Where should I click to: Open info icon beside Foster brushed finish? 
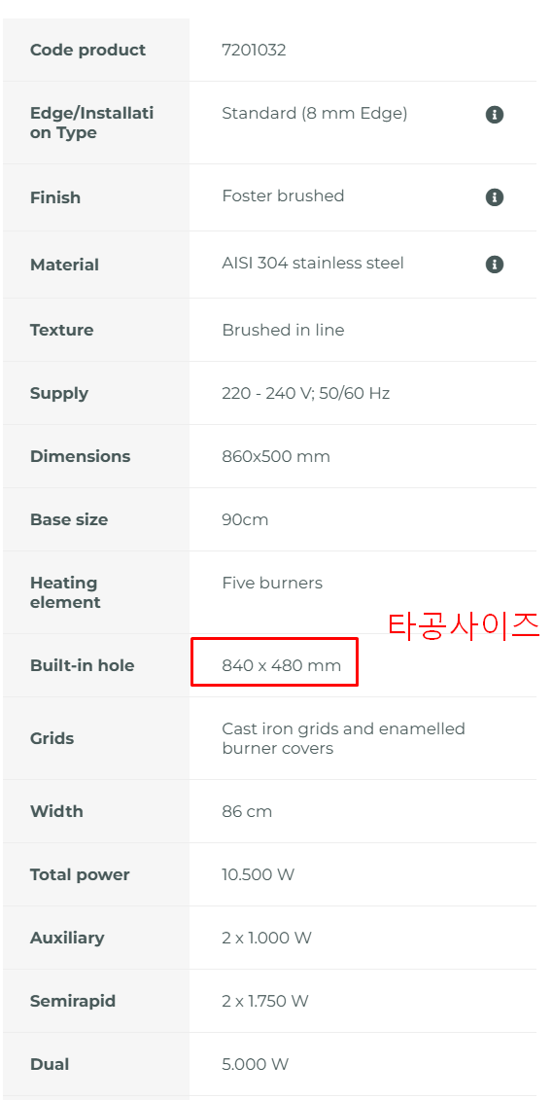tap(494, 197)
